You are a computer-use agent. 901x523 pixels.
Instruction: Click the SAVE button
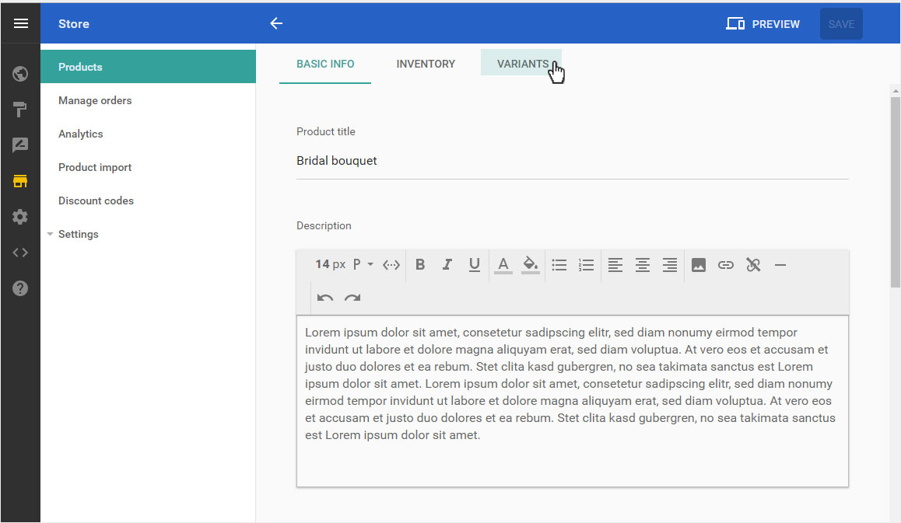pos(841,24)
